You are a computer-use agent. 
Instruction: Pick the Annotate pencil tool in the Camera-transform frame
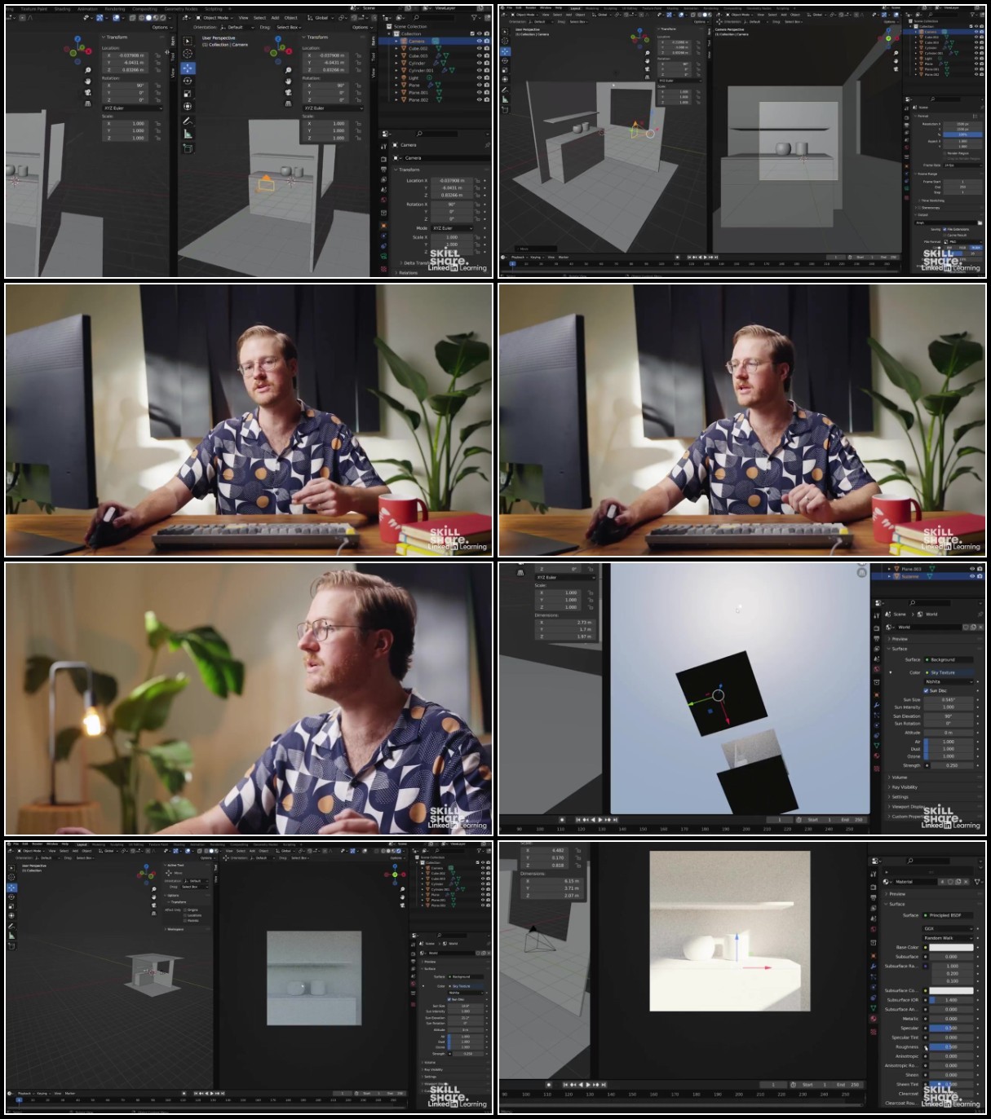tap(188, 121)
